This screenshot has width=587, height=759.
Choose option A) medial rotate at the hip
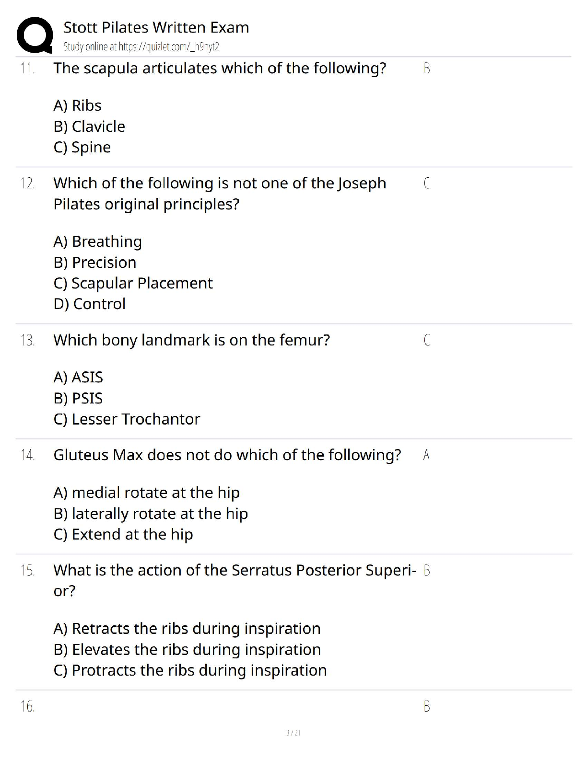click(146, 493)
